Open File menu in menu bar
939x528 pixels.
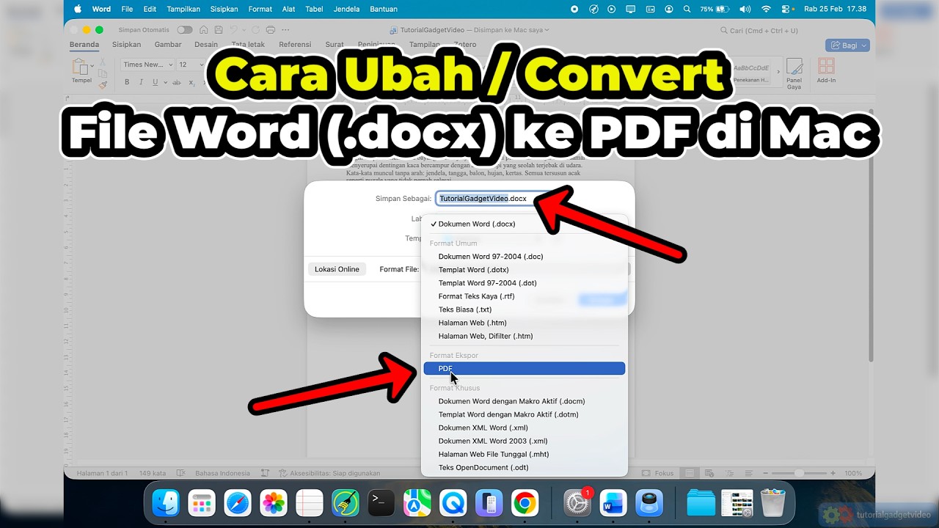coord(127,9)
